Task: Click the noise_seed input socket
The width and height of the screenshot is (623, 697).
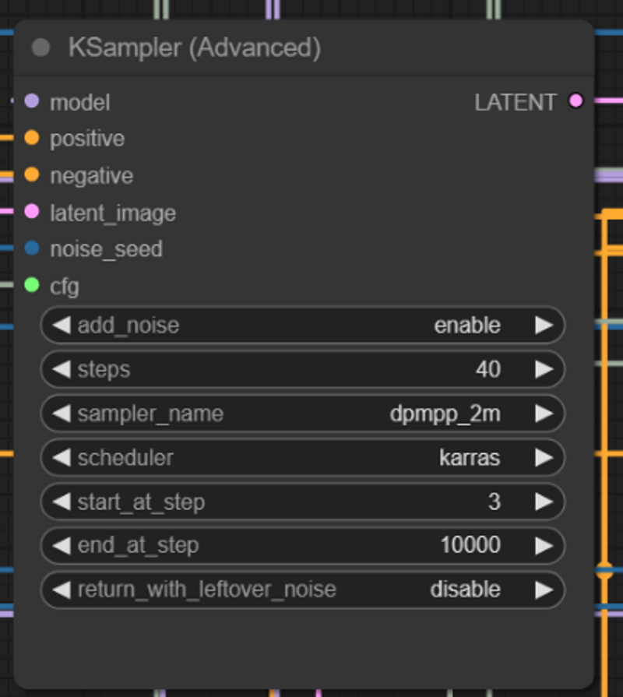Action: [x=32, y=248]
